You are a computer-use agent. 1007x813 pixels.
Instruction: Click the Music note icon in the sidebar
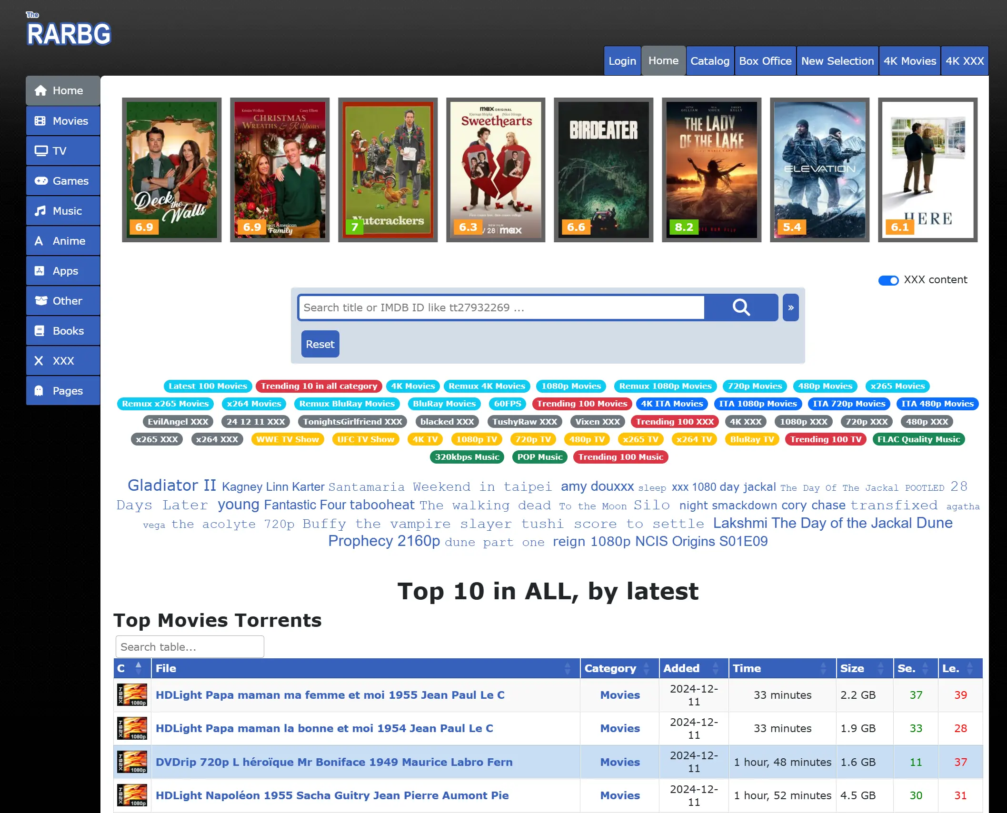click(40, 211)
